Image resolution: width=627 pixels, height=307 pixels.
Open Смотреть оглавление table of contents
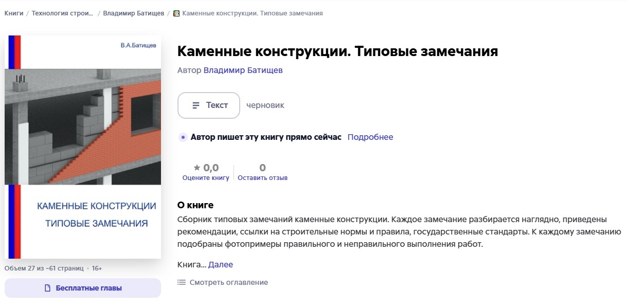(x=228, y=282)
